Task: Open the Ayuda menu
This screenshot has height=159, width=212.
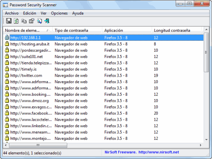Action: tap(78, 13)
